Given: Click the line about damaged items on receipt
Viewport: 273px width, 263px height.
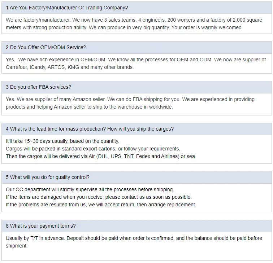Looking at the screenshot, I should (99, 197).
